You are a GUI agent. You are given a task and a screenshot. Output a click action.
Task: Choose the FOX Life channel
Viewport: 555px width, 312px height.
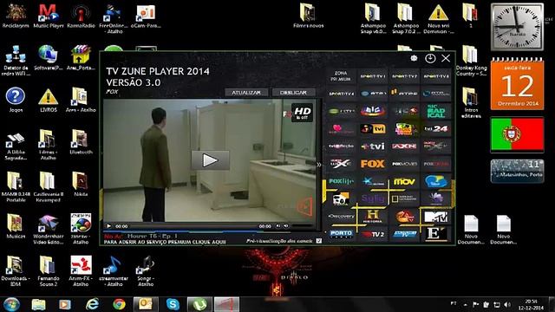coord(341,181)
